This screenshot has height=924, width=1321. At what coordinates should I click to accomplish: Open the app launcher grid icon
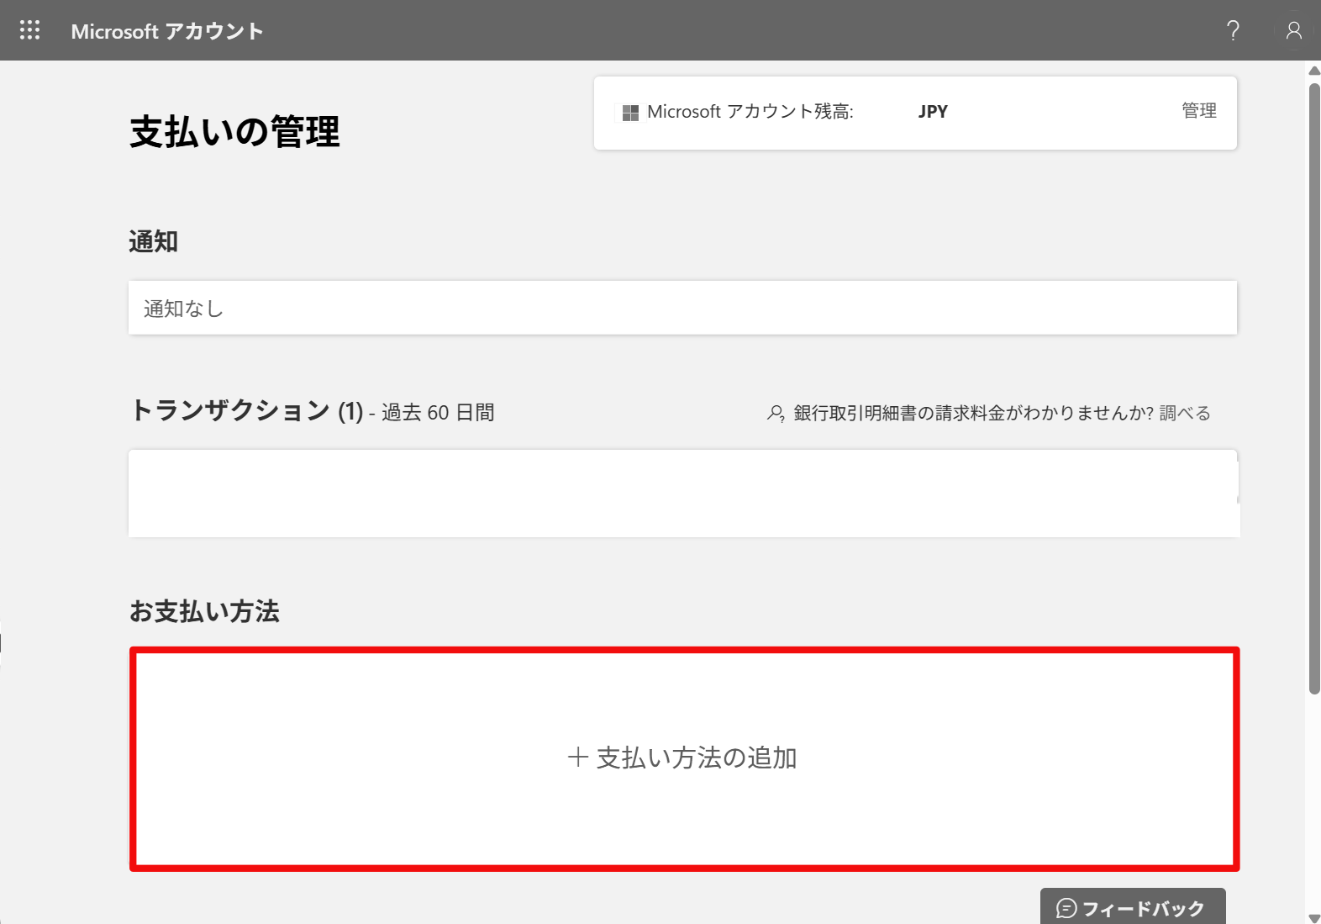(x=30, y=30)
